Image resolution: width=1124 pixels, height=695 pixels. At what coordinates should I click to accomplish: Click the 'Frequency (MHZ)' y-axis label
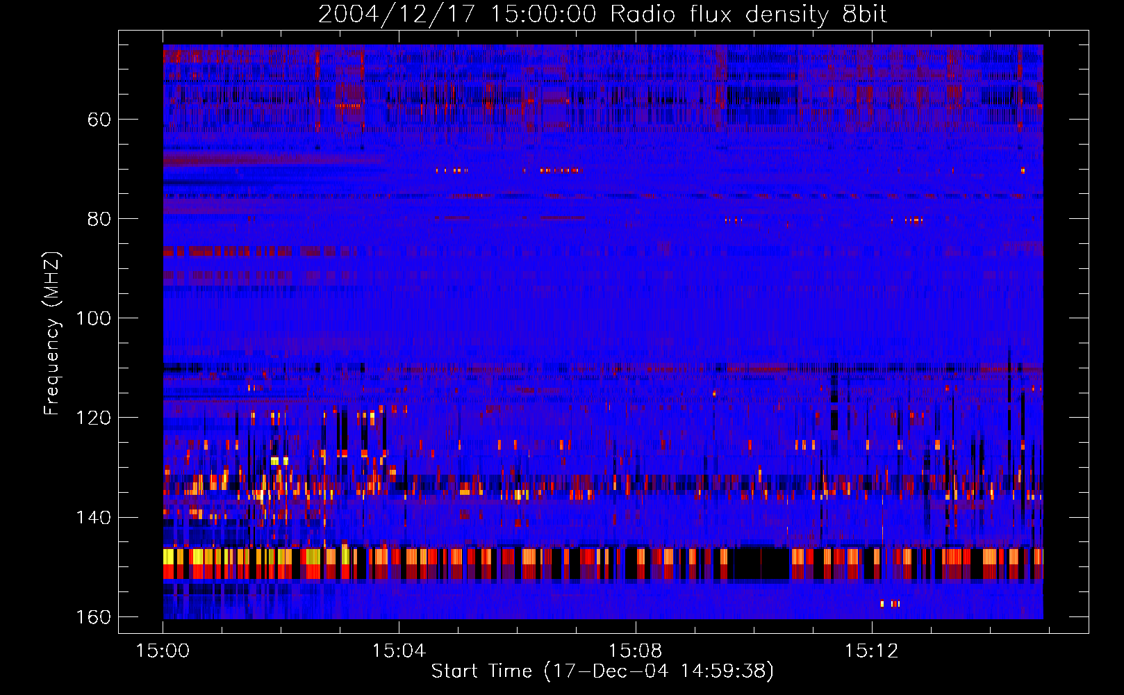(x=52, y=334)
